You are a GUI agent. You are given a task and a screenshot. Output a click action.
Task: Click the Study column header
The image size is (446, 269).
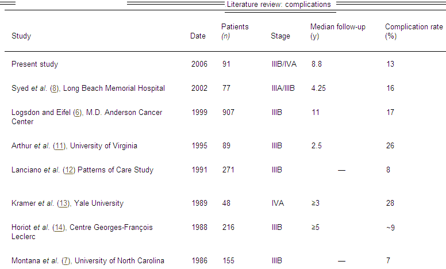point(21,36)
